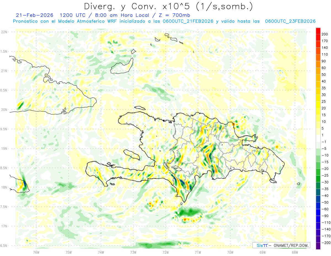Click the '6.5N' latitude label
Image resolution: width=331 pixels, height=256 pixels.
[x=4, y=246]
